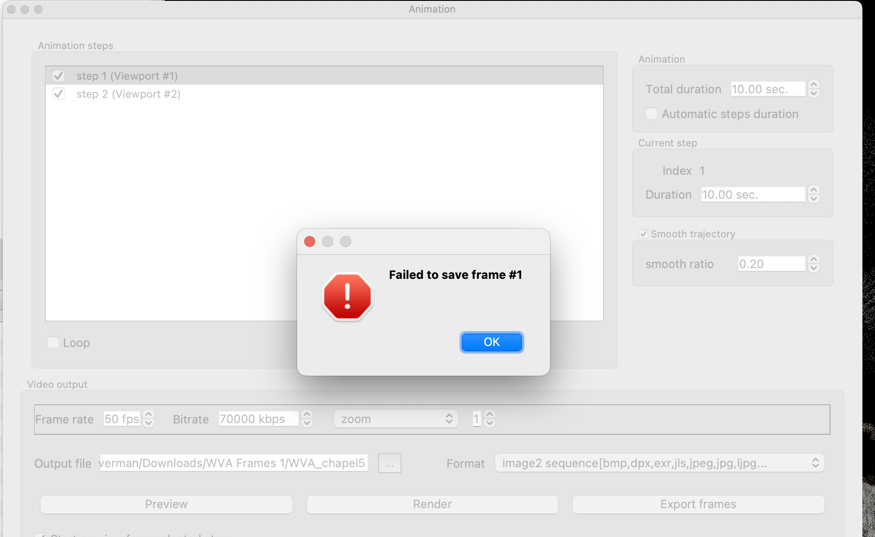Viewport: 875px width, 537px height.
Task: Dismiss the error dialog with OK
Action: pyautogui.click(x=492, y=342)
